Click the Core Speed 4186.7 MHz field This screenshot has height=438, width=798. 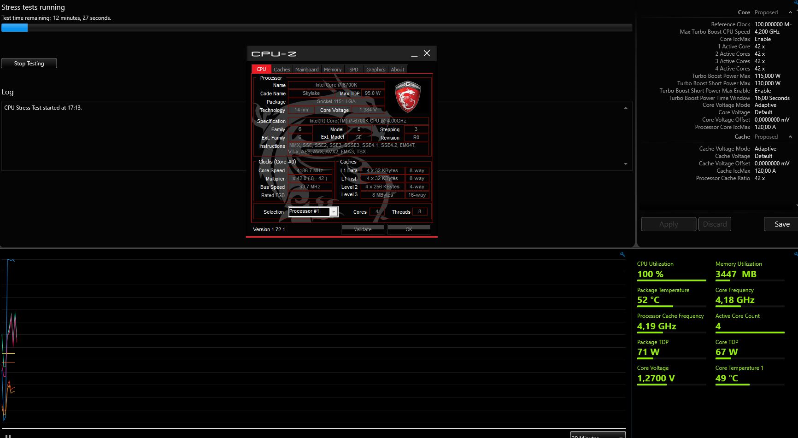(310, 170)
